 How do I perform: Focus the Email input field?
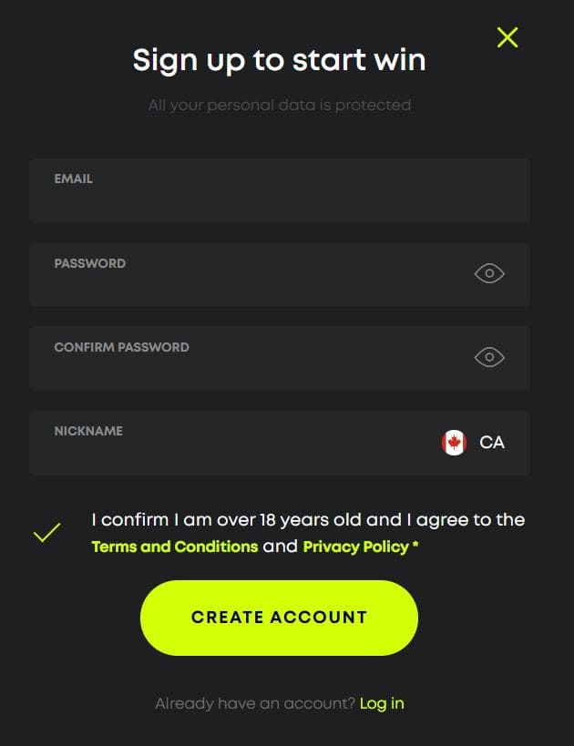(x=280, y=190)
